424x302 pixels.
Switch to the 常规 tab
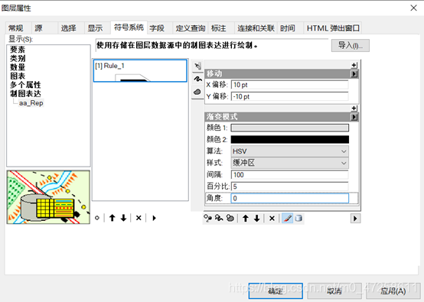[x=18, y=28]
